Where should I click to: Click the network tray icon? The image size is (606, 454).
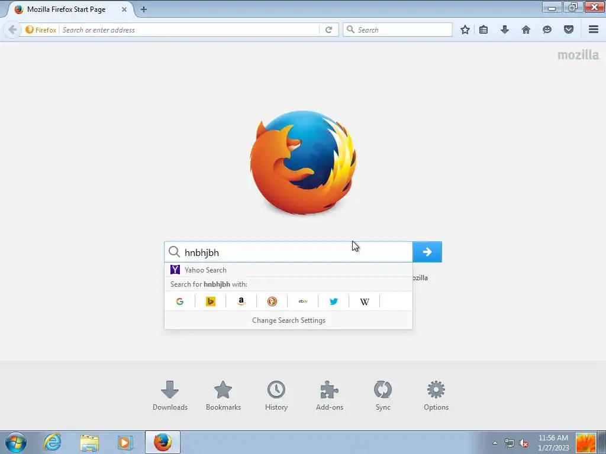(510, 443)
